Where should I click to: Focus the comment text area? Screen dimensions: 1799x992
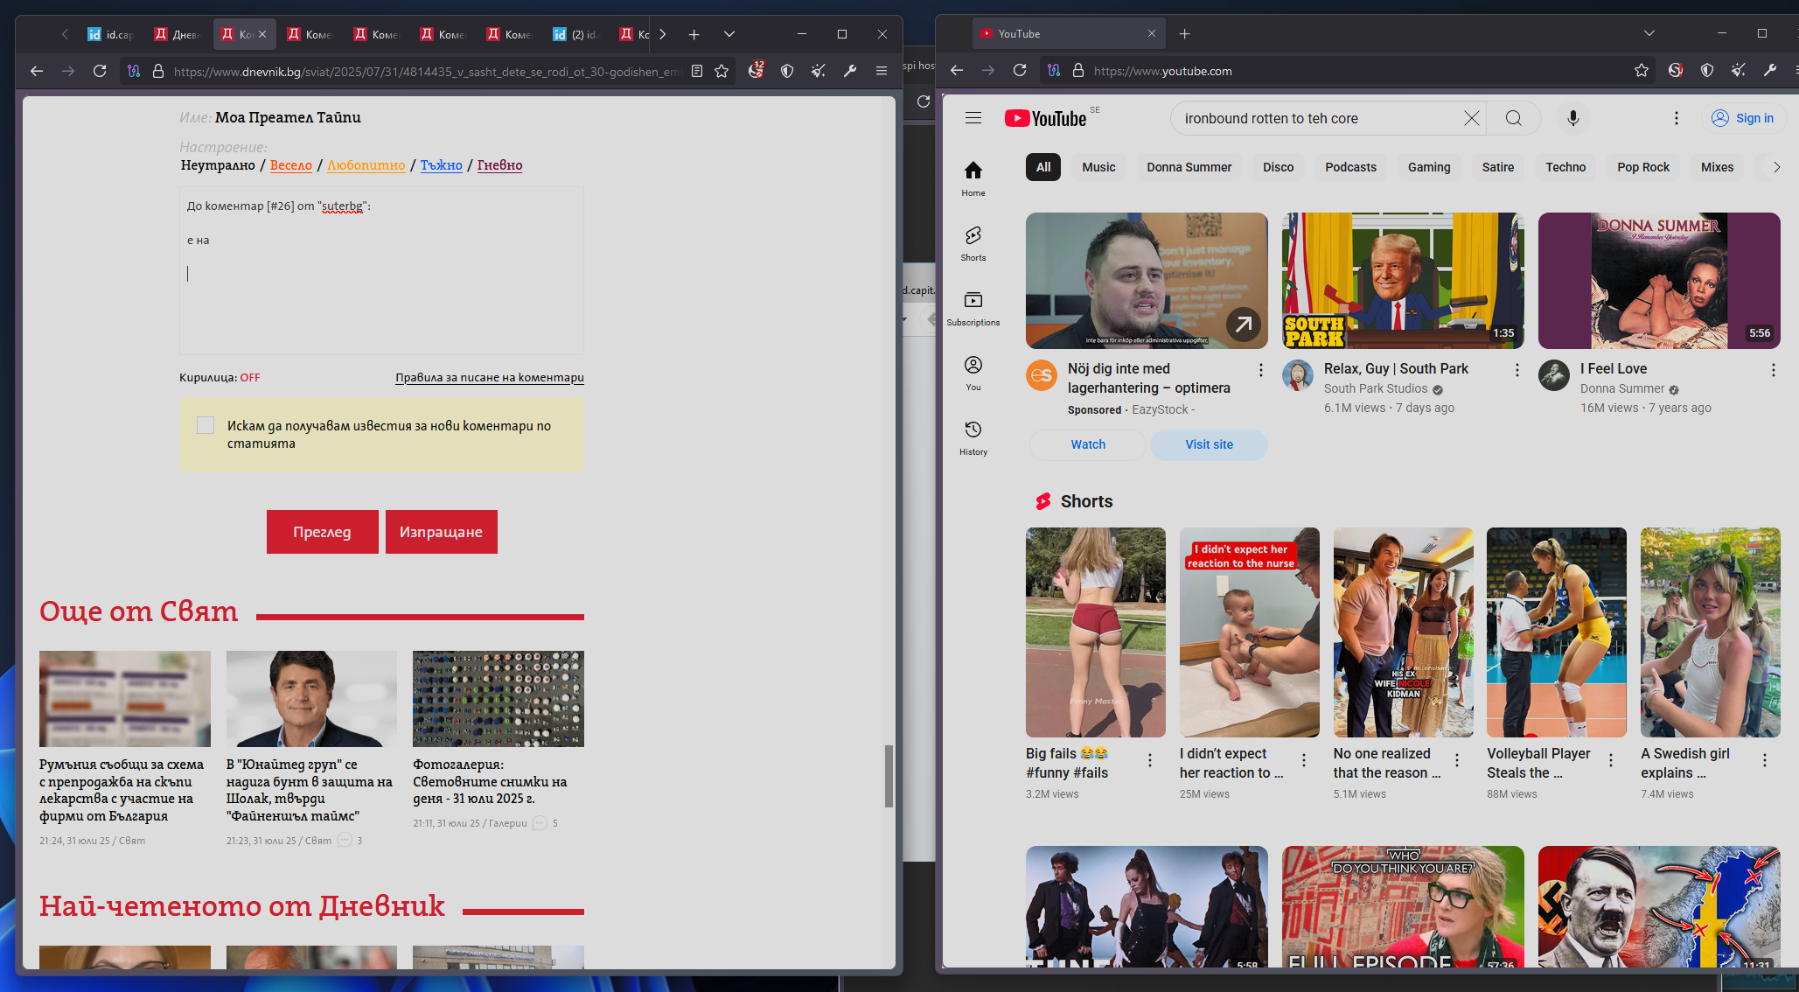point(381,270)
